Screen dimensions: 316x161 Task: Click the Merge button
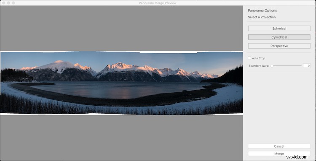[279, 153]
